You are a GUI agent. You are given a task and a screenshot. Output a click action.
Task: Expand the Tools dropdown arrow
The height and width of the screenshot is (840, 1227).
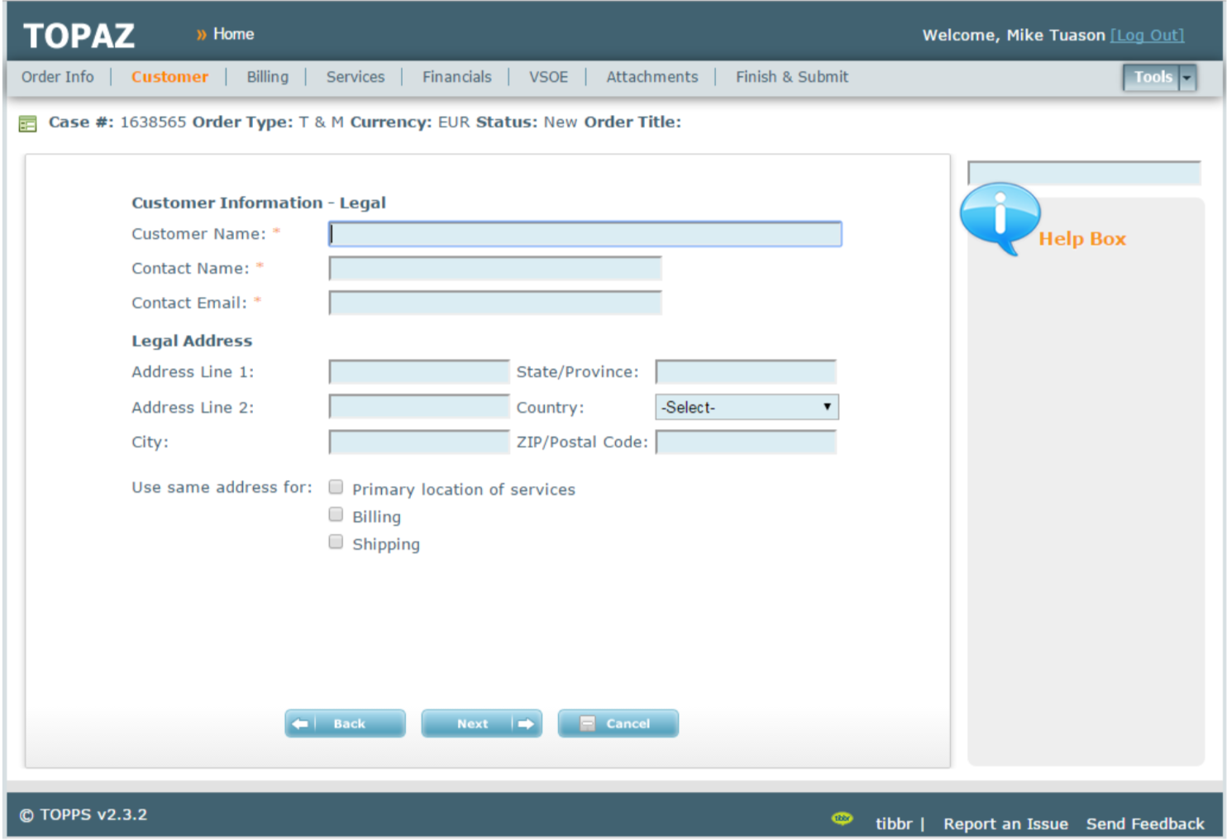click(x=1187, y=78)
